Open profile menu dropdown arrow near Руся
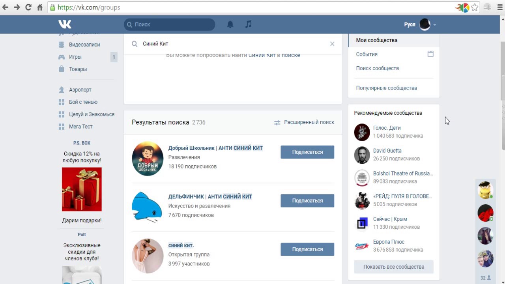This screenshot has height=284, width=505. pos(434,25)
